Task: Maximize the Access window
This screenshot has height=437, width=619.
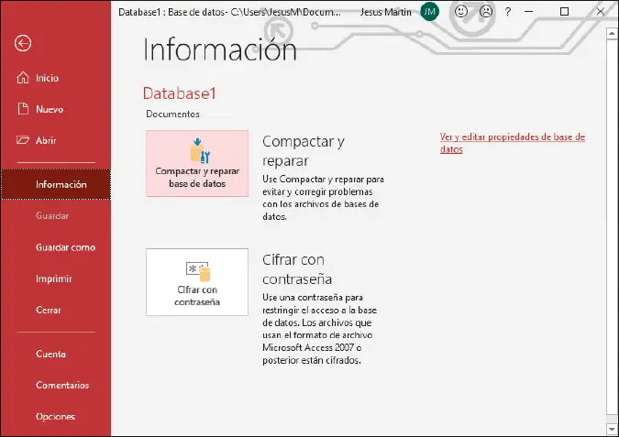Action: point(565,11)
